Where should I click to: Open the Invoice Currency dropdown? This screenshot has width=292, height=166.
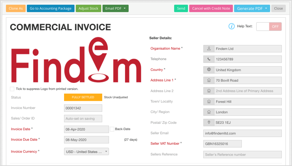(86, 151)
